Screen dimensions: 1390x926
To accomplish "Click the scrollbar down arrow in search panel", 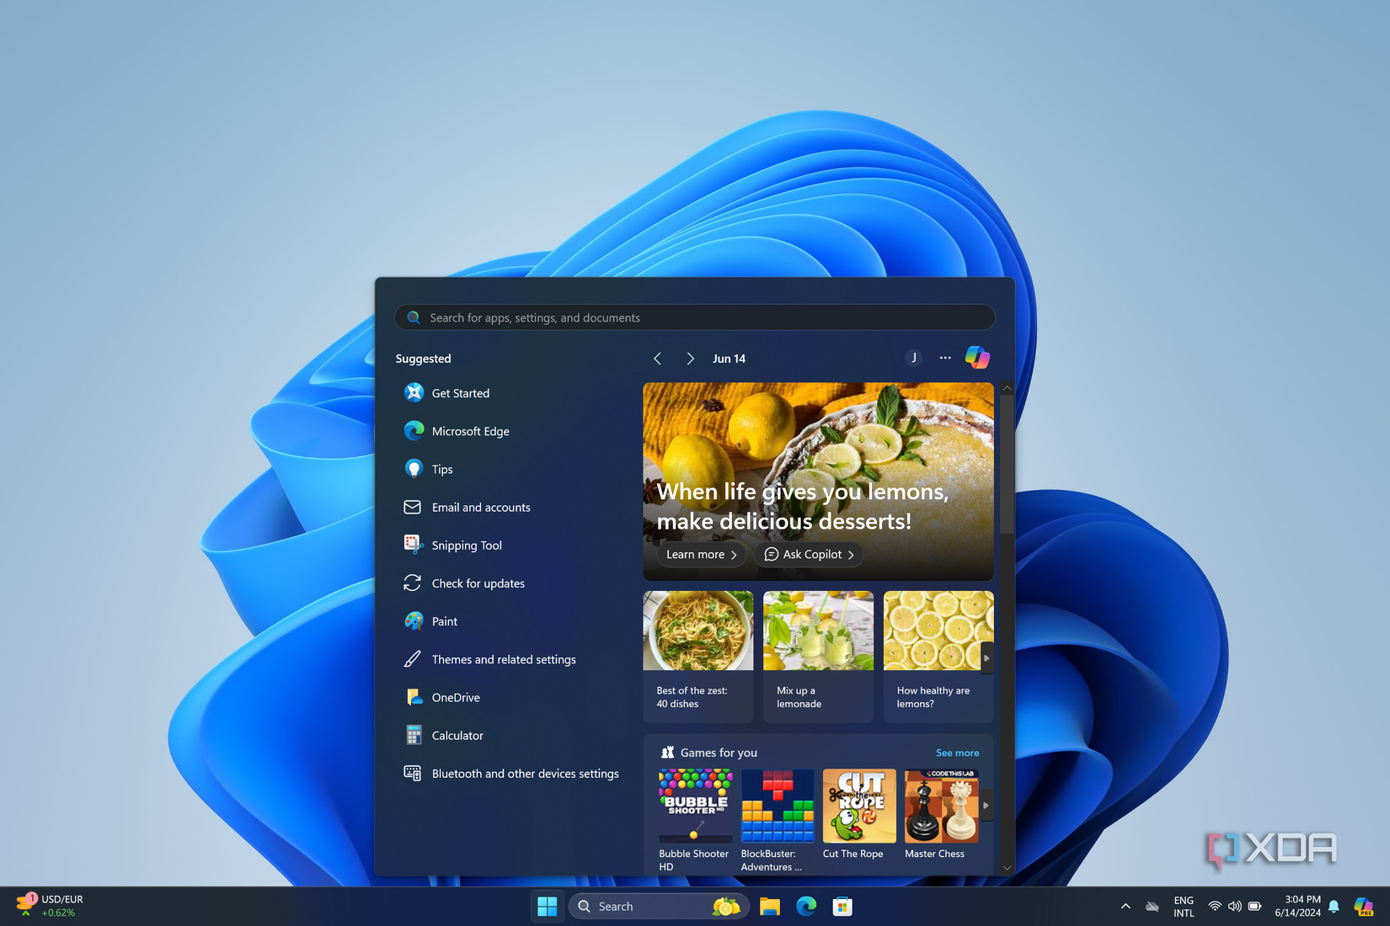I will (1007, 868).
